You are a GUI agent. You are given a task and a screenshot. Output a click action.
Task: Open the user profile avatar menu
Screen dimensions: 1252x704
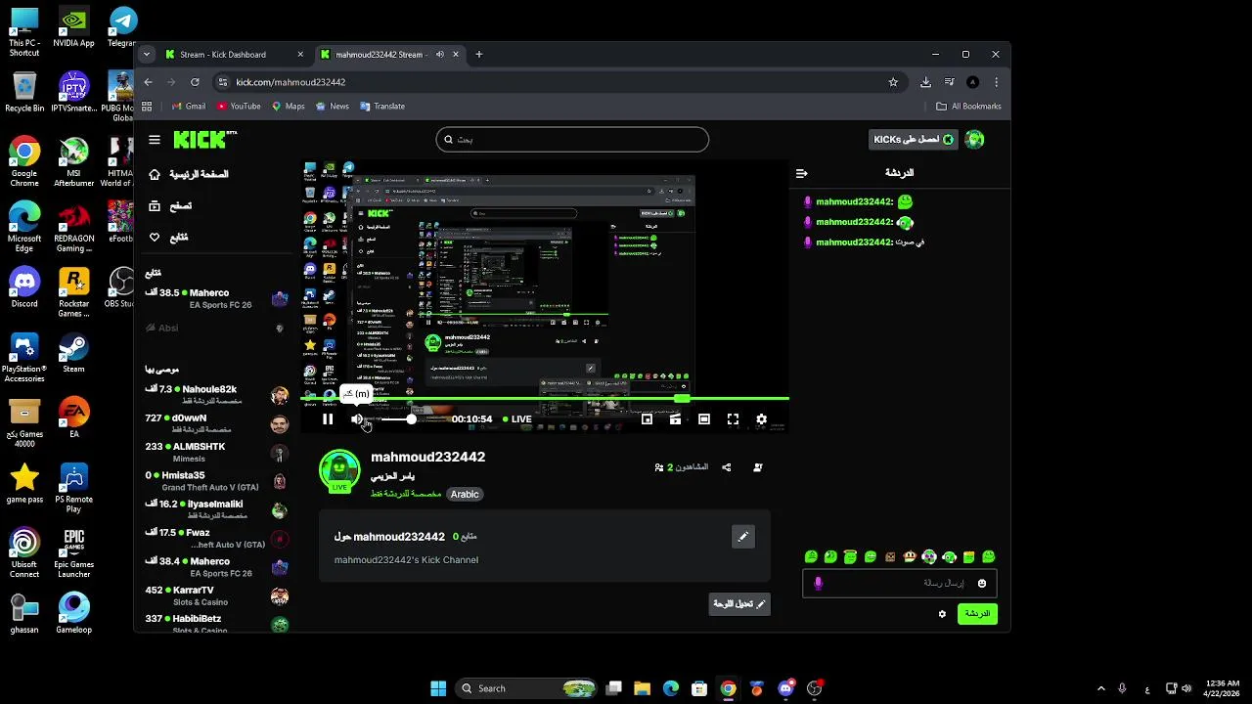click(974, 140)
